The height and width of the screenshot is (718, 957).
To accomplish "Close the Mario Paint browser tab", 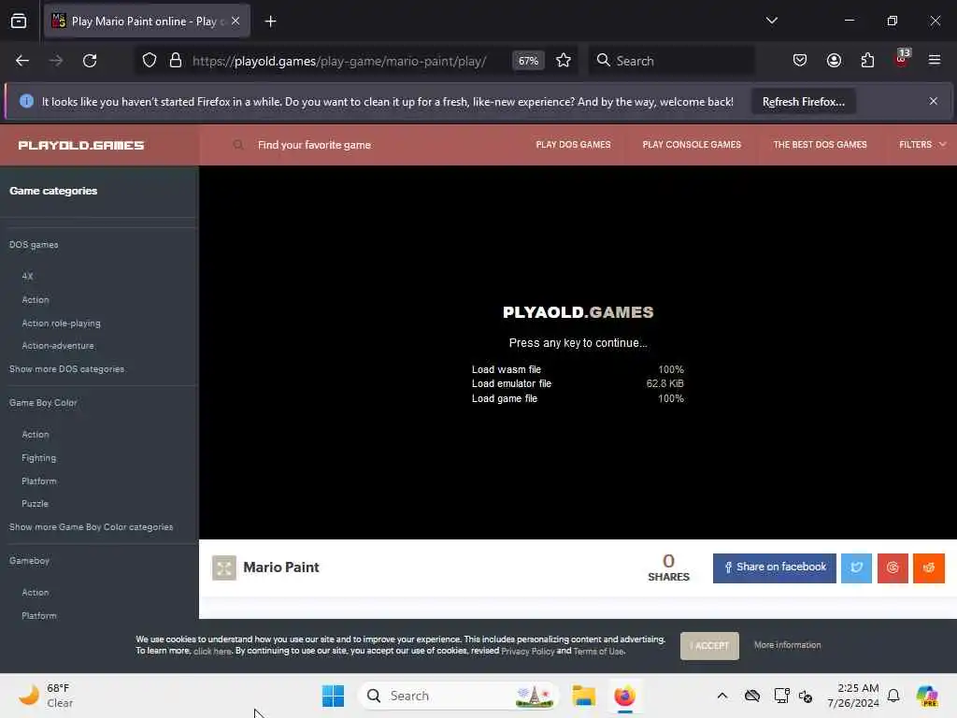I will (x=236, y=22).
